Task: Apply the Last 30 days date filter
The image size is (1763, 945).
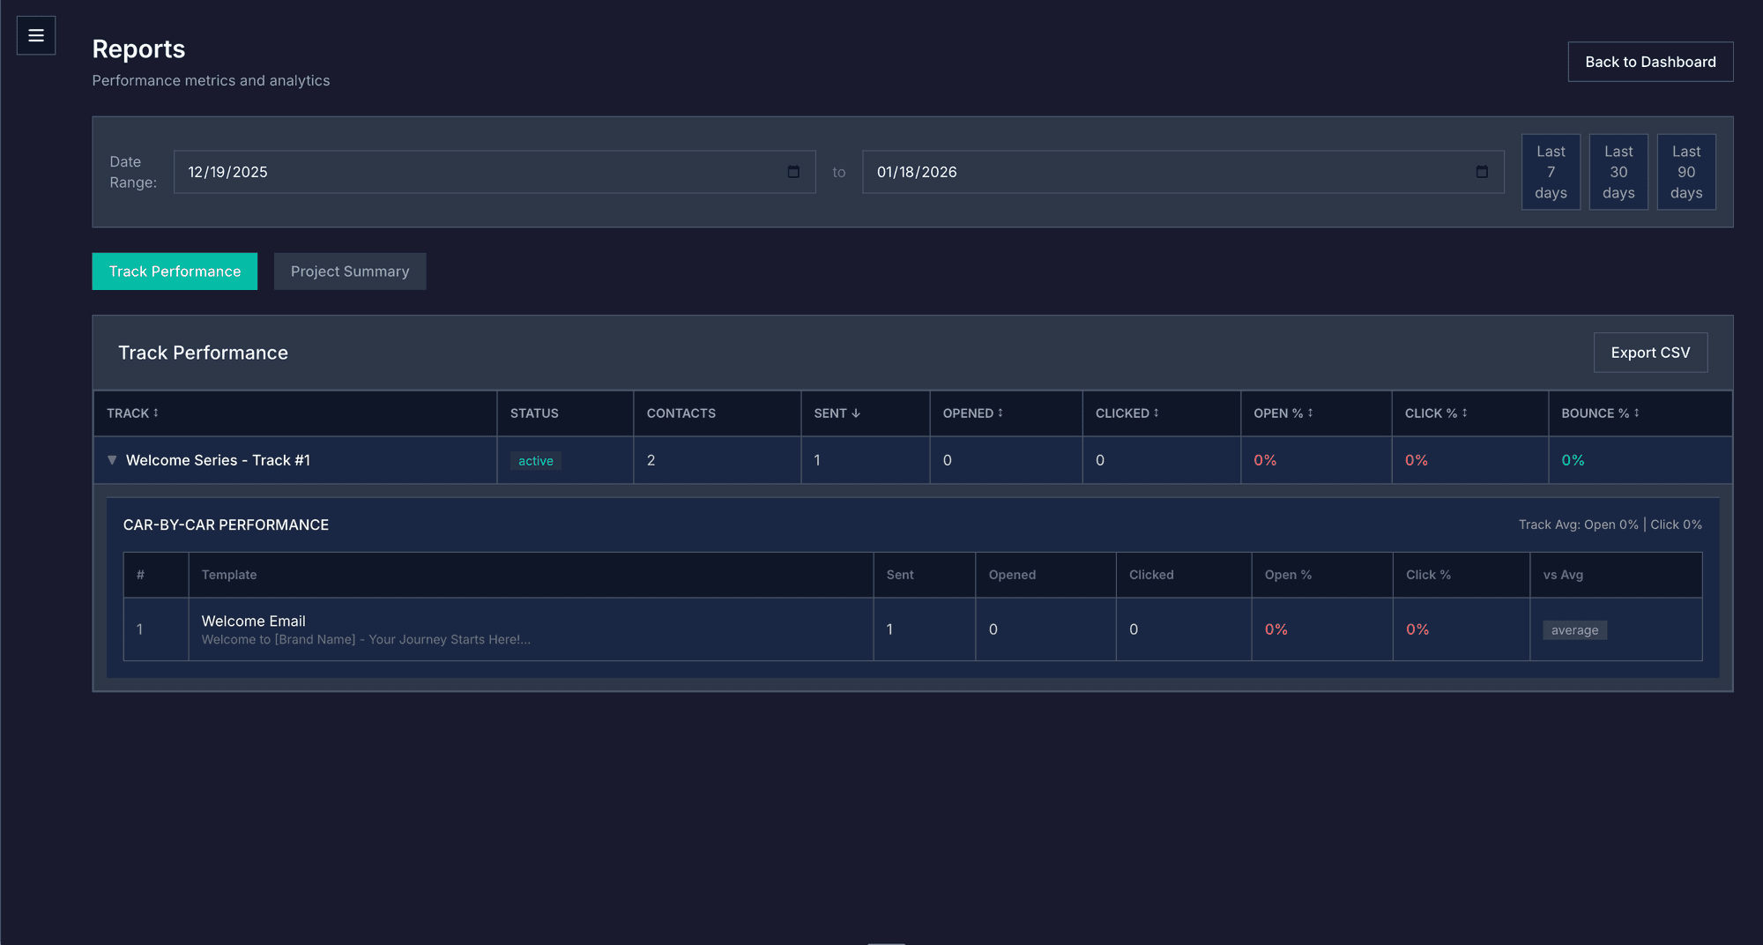Action: [x=1618, y=172]
